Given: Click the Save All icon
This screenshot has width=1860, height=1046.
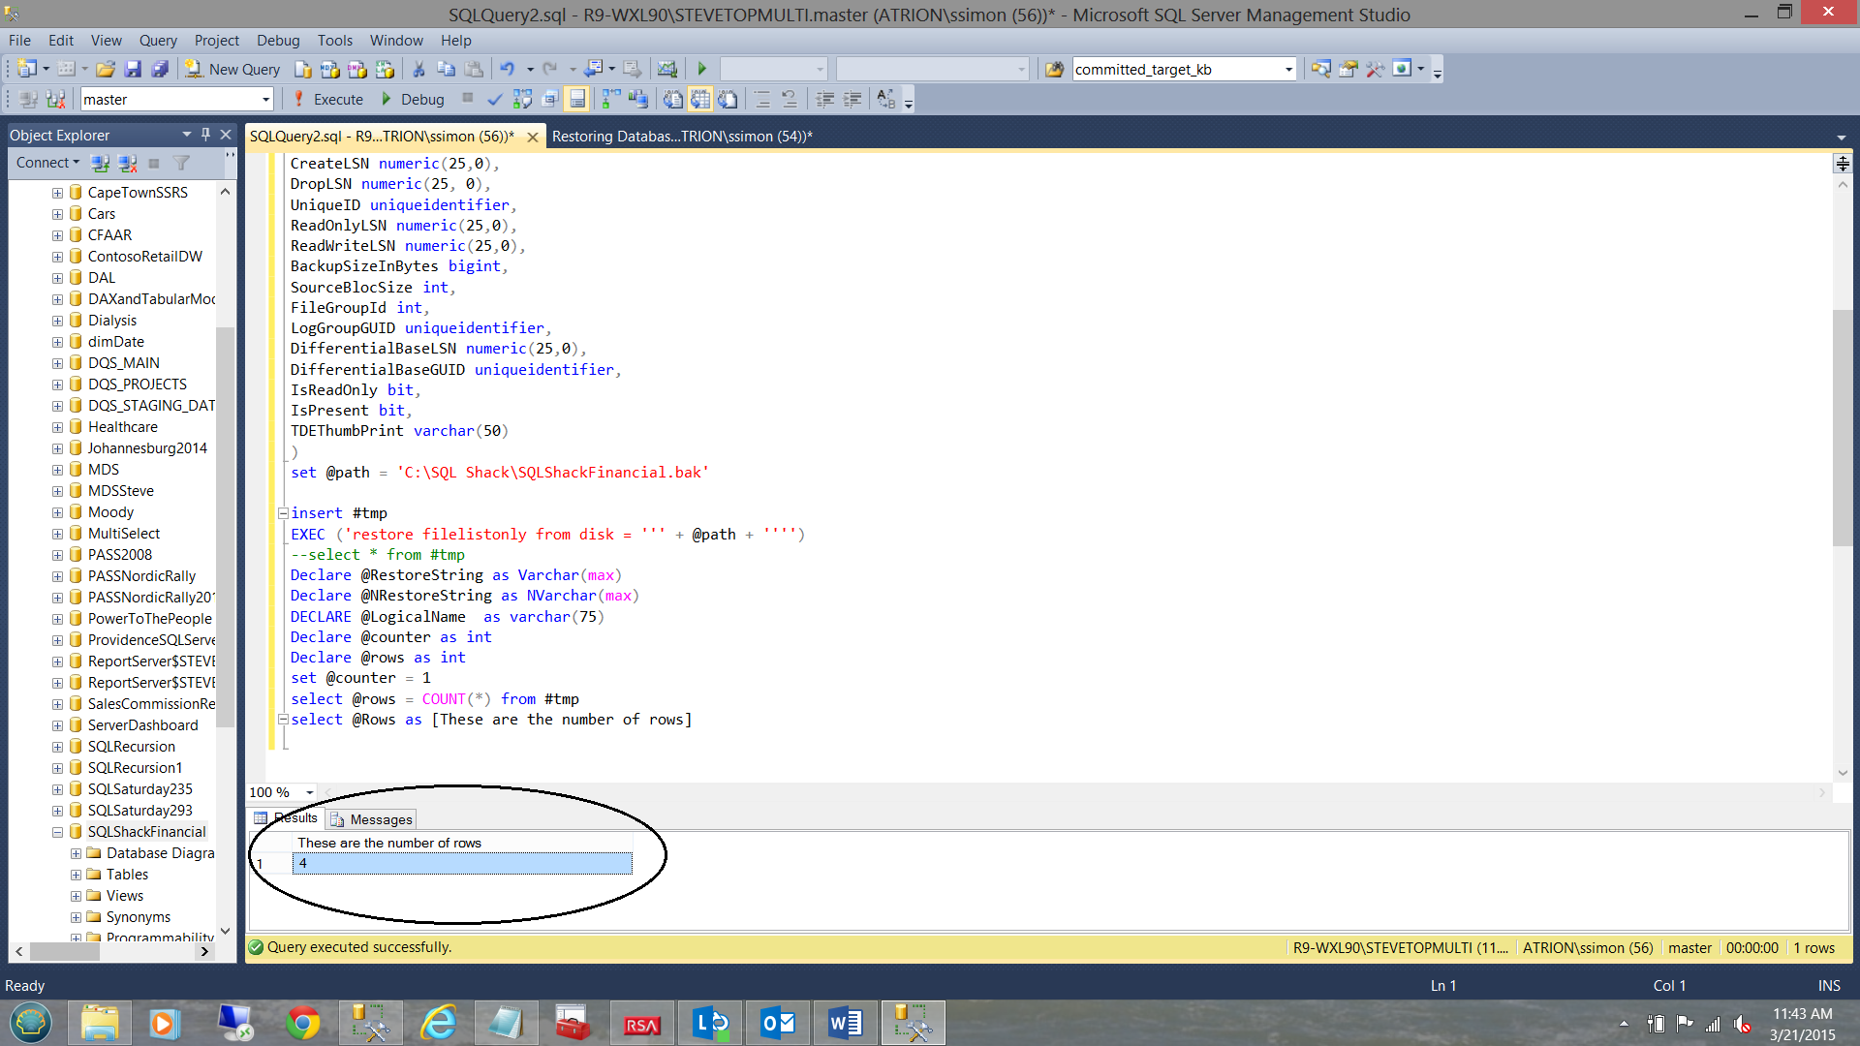Looking at the screenshot, I should [x=160, y=69].
